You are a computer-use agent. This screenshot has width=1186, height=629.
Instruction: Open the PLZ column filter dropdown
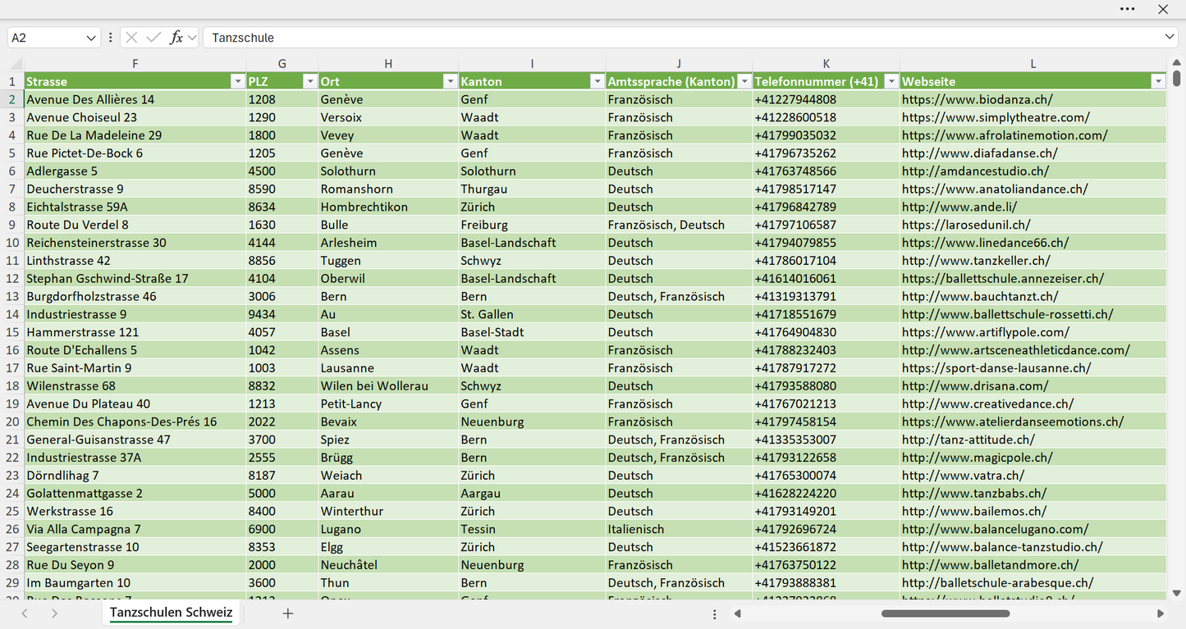[309, 81]
